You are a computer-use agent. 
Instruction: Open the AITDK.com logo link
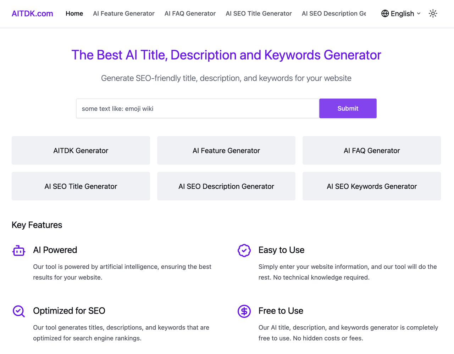click(x=32, y=13)
